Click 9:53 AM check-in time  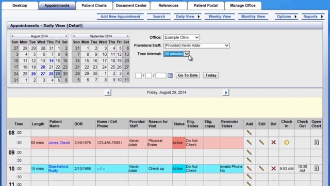(287, 169)
